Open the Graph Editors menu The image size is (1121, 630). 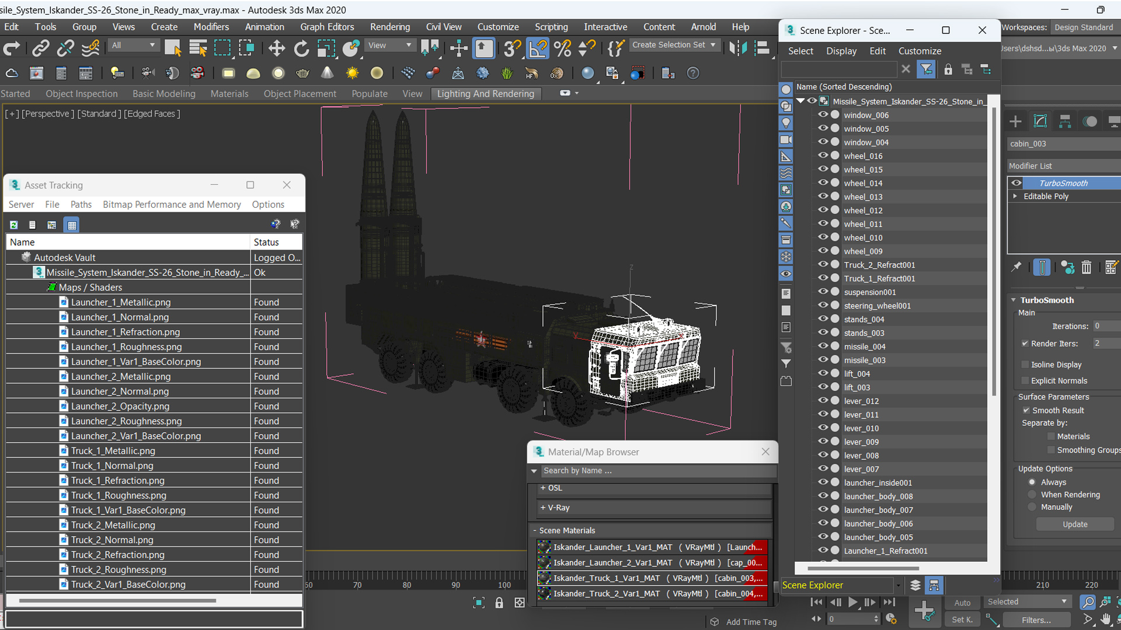(327, 27)
